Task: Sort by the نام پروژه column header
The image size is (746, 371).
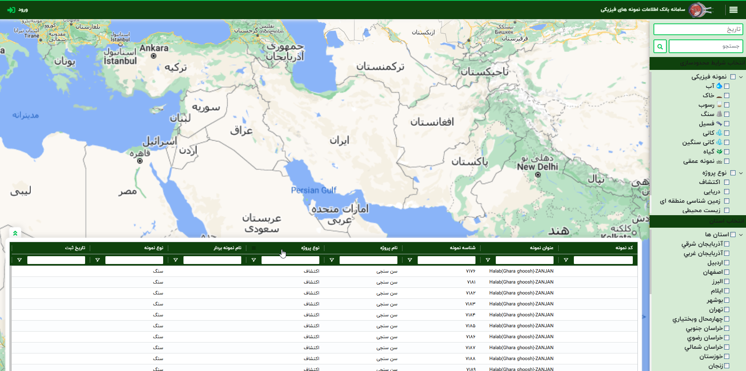Action: click(388, 248)
